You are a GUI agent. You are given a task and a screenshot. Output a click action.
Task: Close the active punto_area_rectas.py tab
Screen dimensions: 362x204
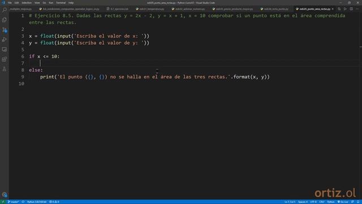333,9
